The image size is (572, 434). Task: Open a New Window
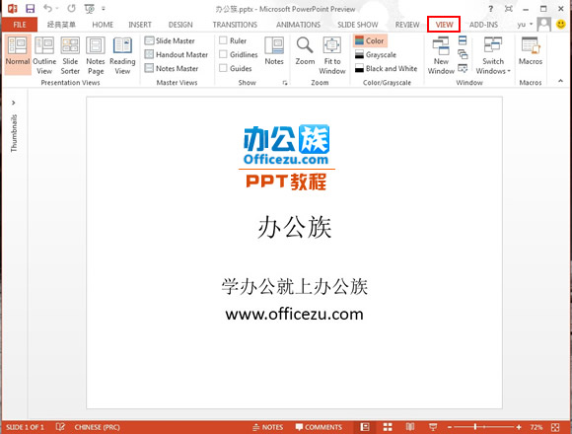(441, 54)
